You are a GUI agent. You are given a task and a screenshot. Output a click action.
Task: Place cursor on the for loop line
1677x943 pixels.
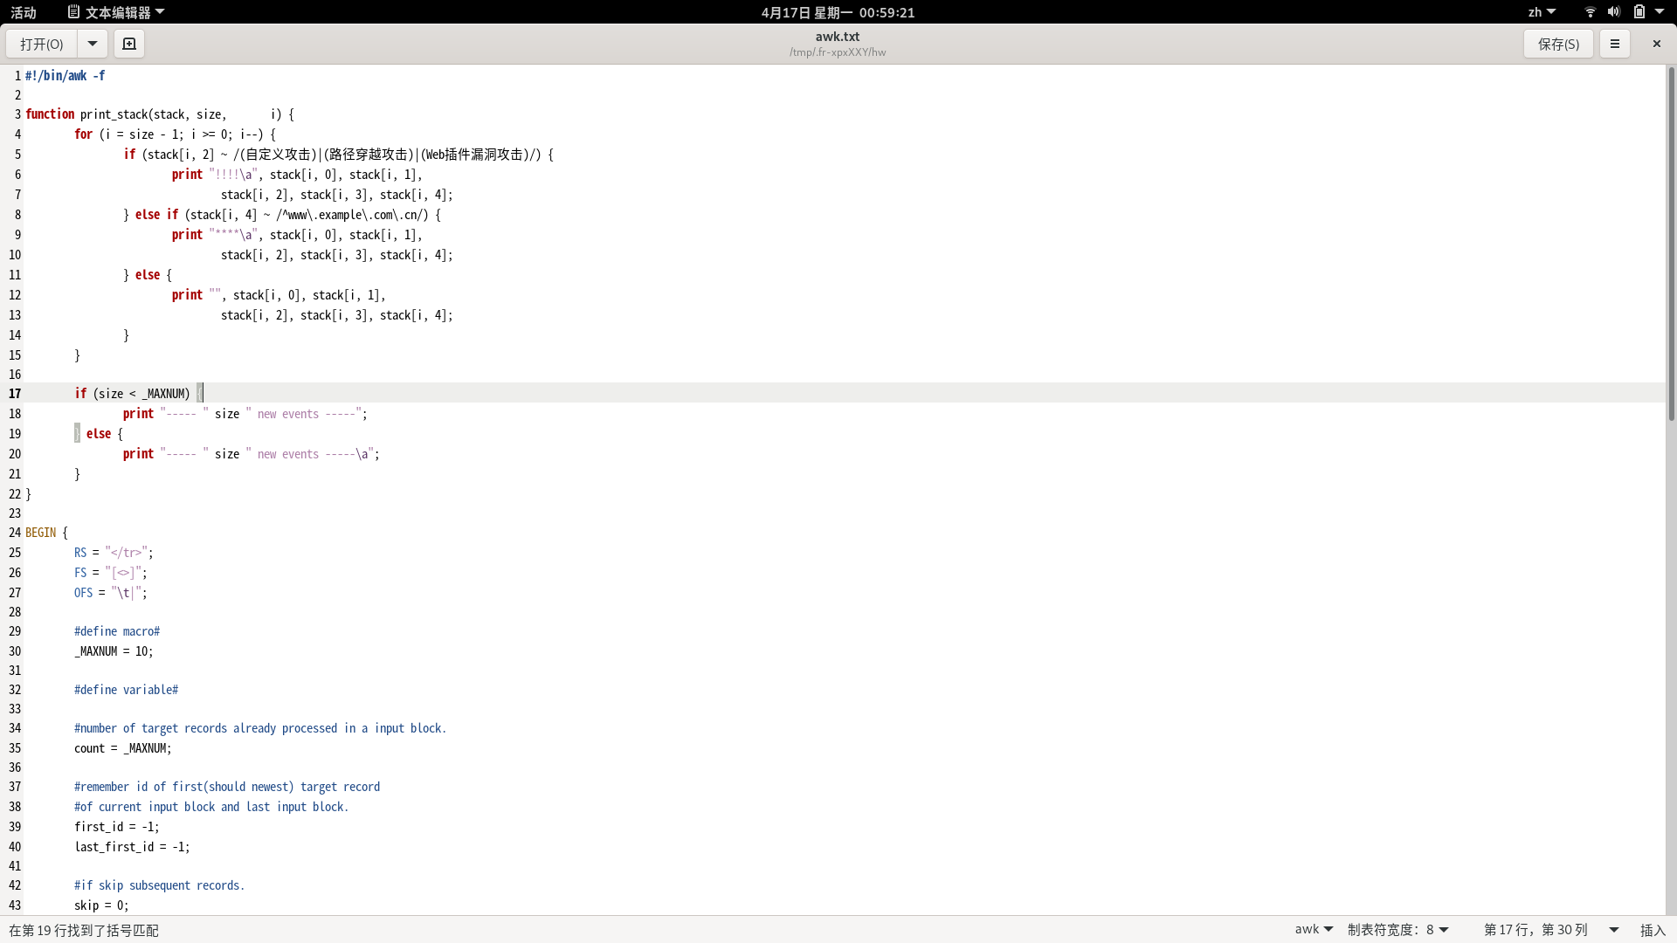(175, 134)
